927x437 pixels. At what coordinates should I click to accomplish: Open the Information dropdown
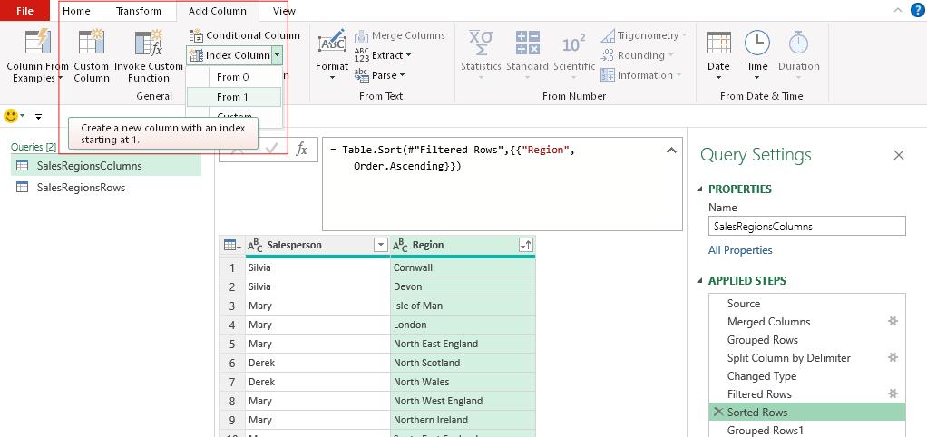tap(641, 75)
